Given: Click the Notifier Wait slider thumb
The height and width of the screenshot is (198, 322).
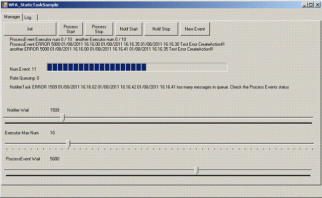Looking at the screenshot, I should coord(63,118).
